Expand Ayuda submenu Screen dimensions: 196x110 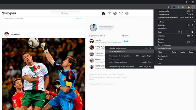tap(175, 59)
